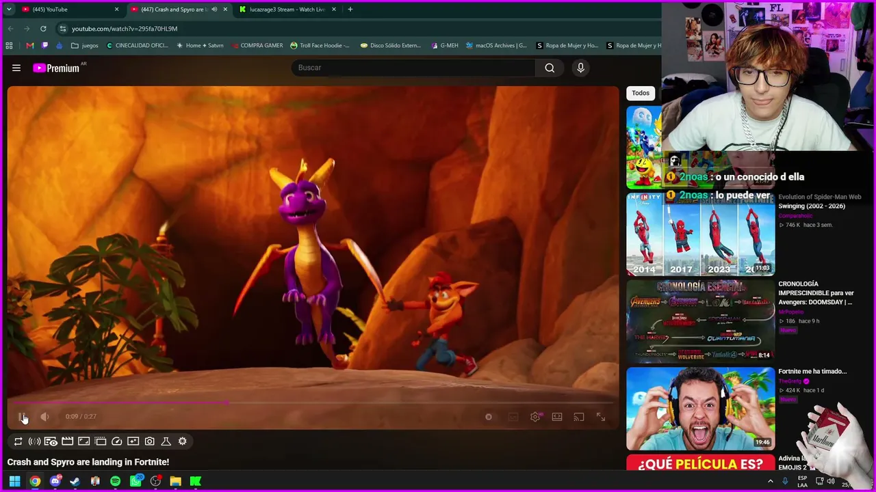Open WhatsApp from the taskbar
876x492 pixels.
point(136,481)
